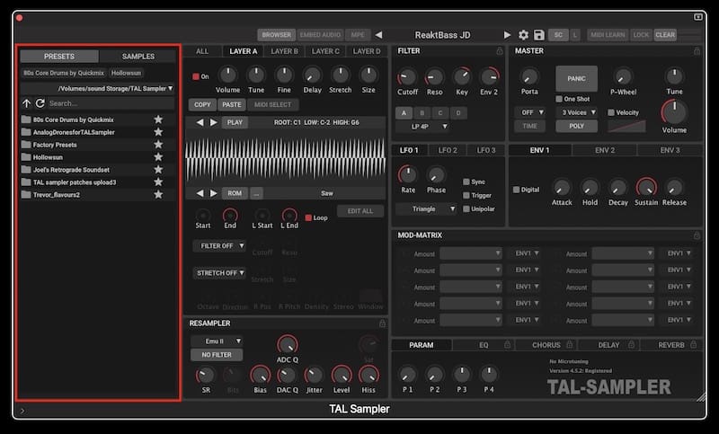Click the PANIC button
Image resolution: width=719 pixels, height=434 pixels.
point(576,79)
